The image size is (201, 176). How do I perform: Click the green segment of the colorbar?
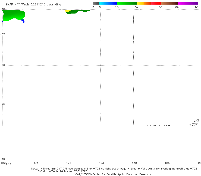click(x=127, y=3)
